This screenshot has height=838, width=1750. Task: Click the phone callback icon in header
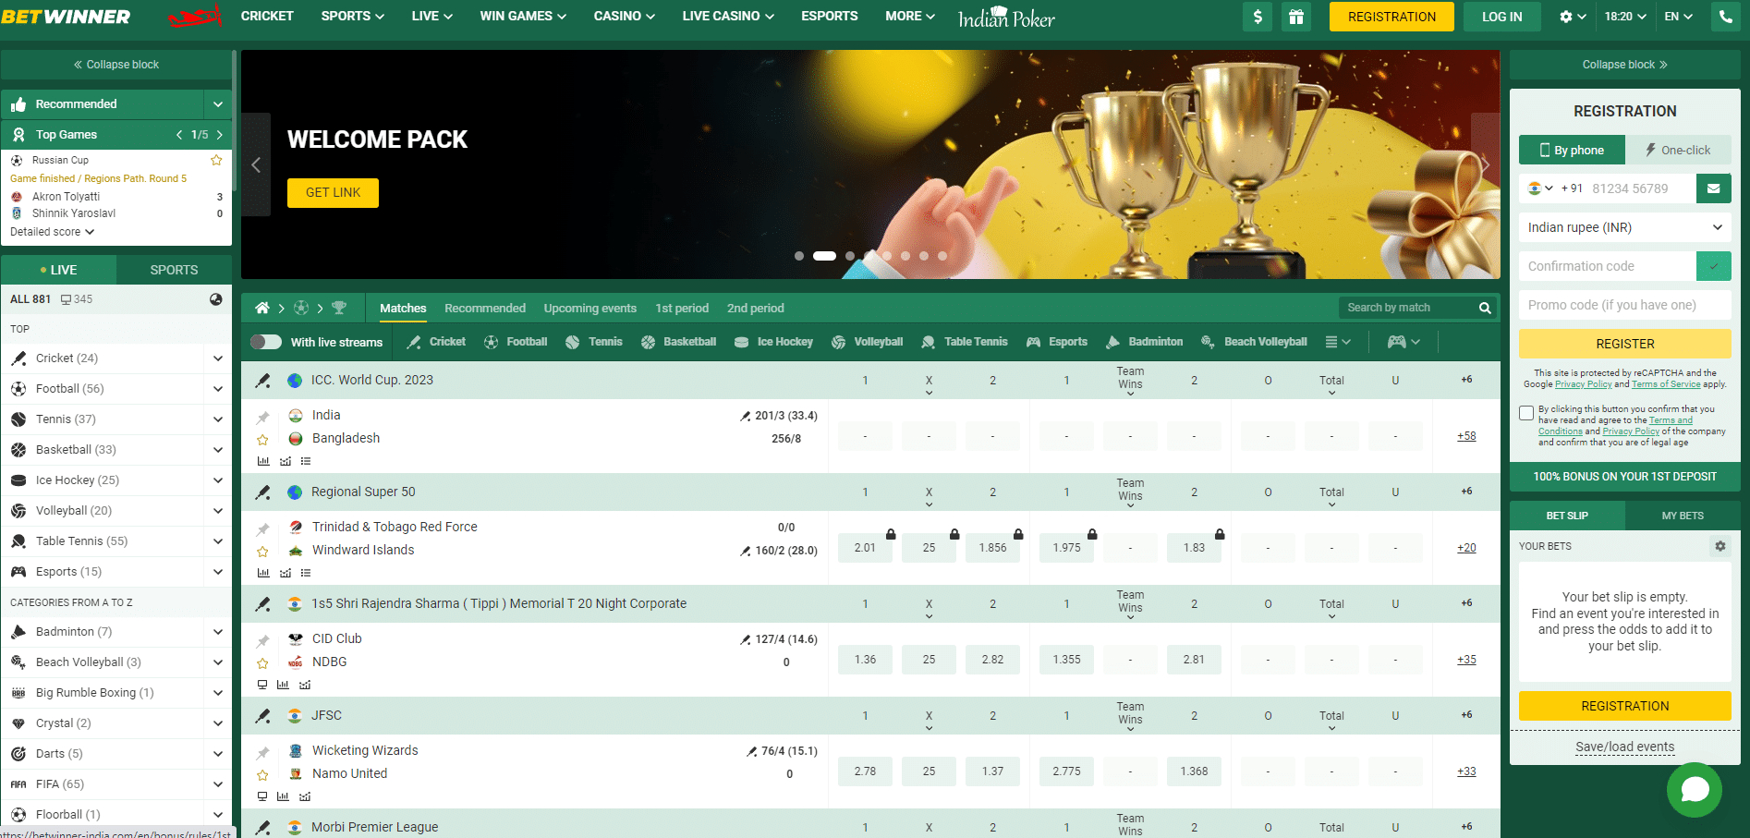pos(1726,17)
